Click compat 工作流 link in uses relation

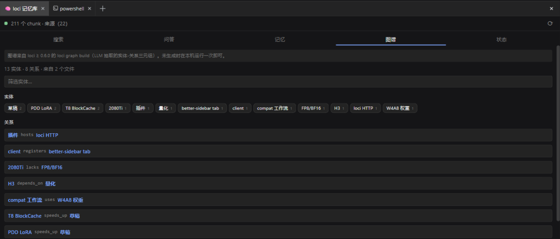[x=25, y=200]
